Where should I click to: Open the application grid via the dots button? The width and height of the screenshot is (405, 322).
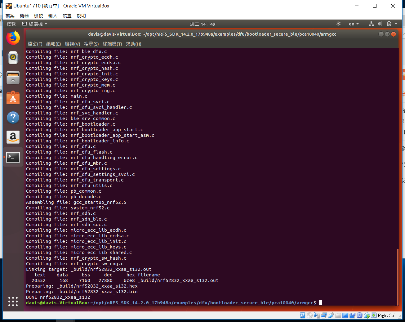pyautogui.click(x=13, y=302)
